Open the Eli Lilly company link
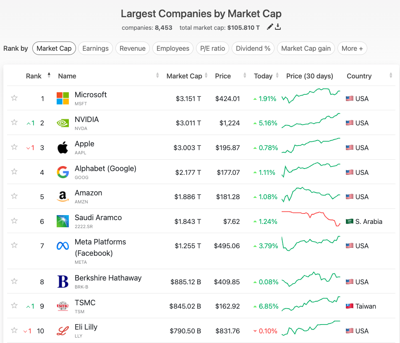Screen dimensions: 400x343 (x=86, y=327)
